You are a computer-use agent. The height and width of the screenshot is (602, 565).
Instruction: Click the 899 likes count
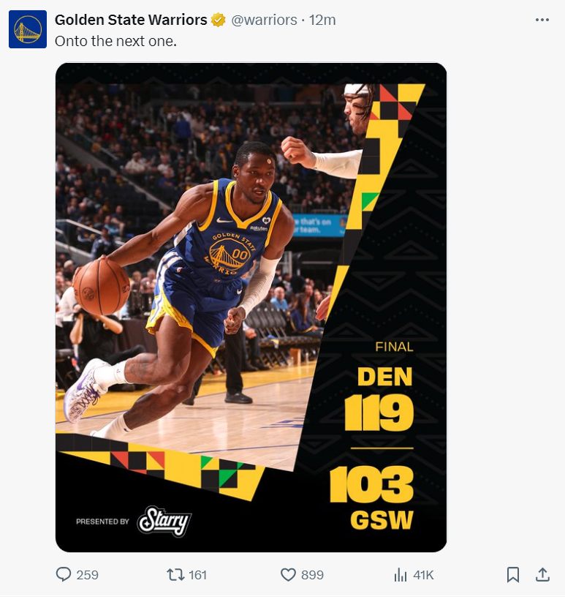pyautogui.click(x=312, y=575)
